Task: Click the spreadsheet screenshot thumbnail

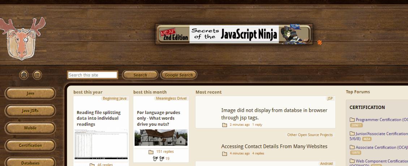Action: (101, 144)
